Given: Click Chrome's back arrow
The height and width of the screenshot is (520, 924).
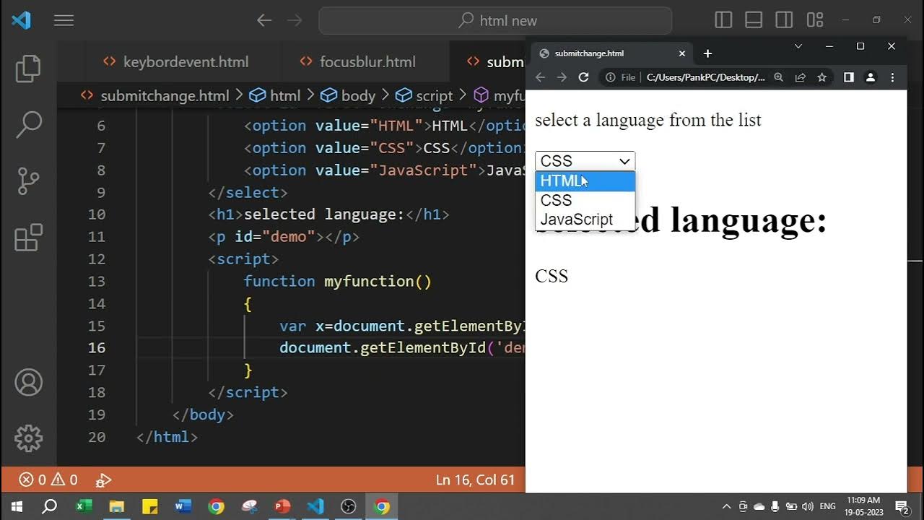Looking at the screenshot, I should pos(540,77).
